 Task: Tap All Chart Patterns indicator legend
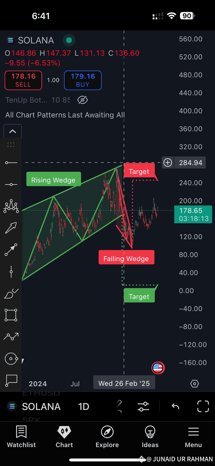(x=65, y=115)
